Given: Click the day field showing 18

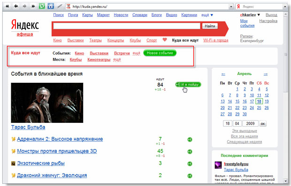Looking at the screenshot, I should pos(228,123).
